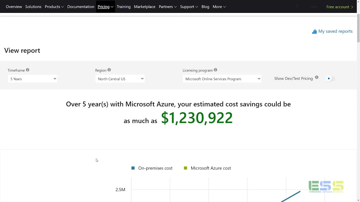This screenshot has height=202, width=360.
Task: Open Solutions in navigation
Action: click(x=33, y=7)
